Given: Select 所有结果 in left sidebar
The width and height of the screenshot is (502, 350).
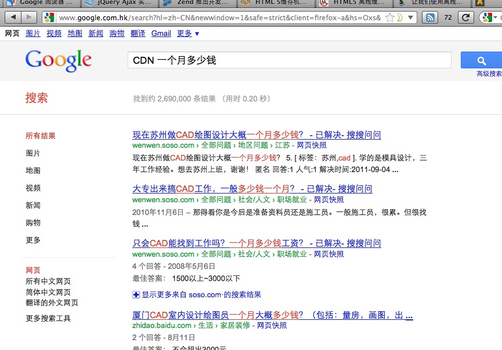Looking at the screenshot, I should pos(41,136).
